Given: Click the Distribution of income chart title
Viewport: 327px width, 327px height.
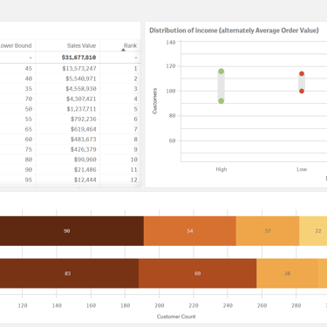Looking at the screenshot, I should pyautogui.click(x=234, y=31).
